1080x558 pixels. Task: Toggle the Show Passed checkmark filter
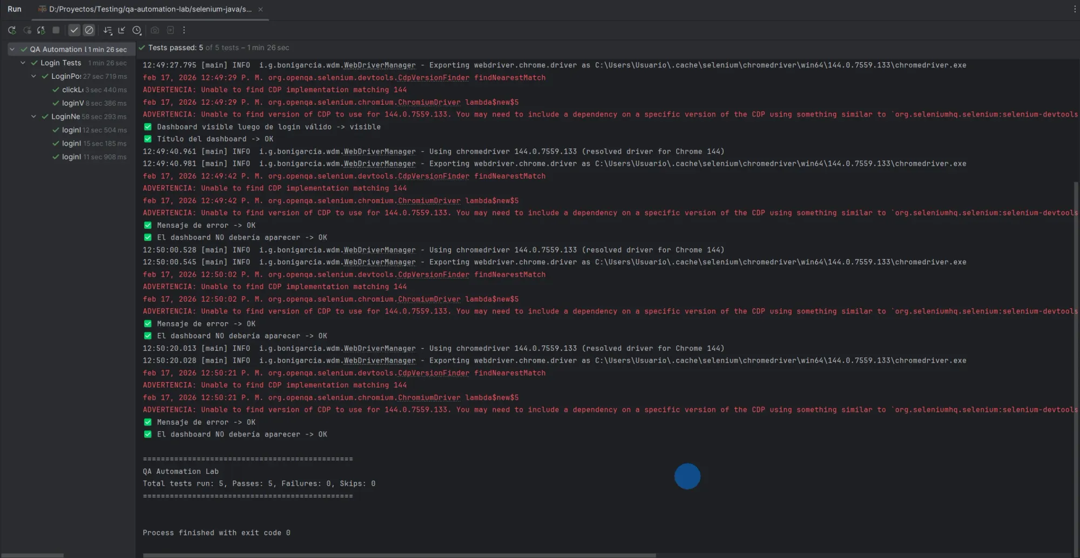[x=75, y=30]
